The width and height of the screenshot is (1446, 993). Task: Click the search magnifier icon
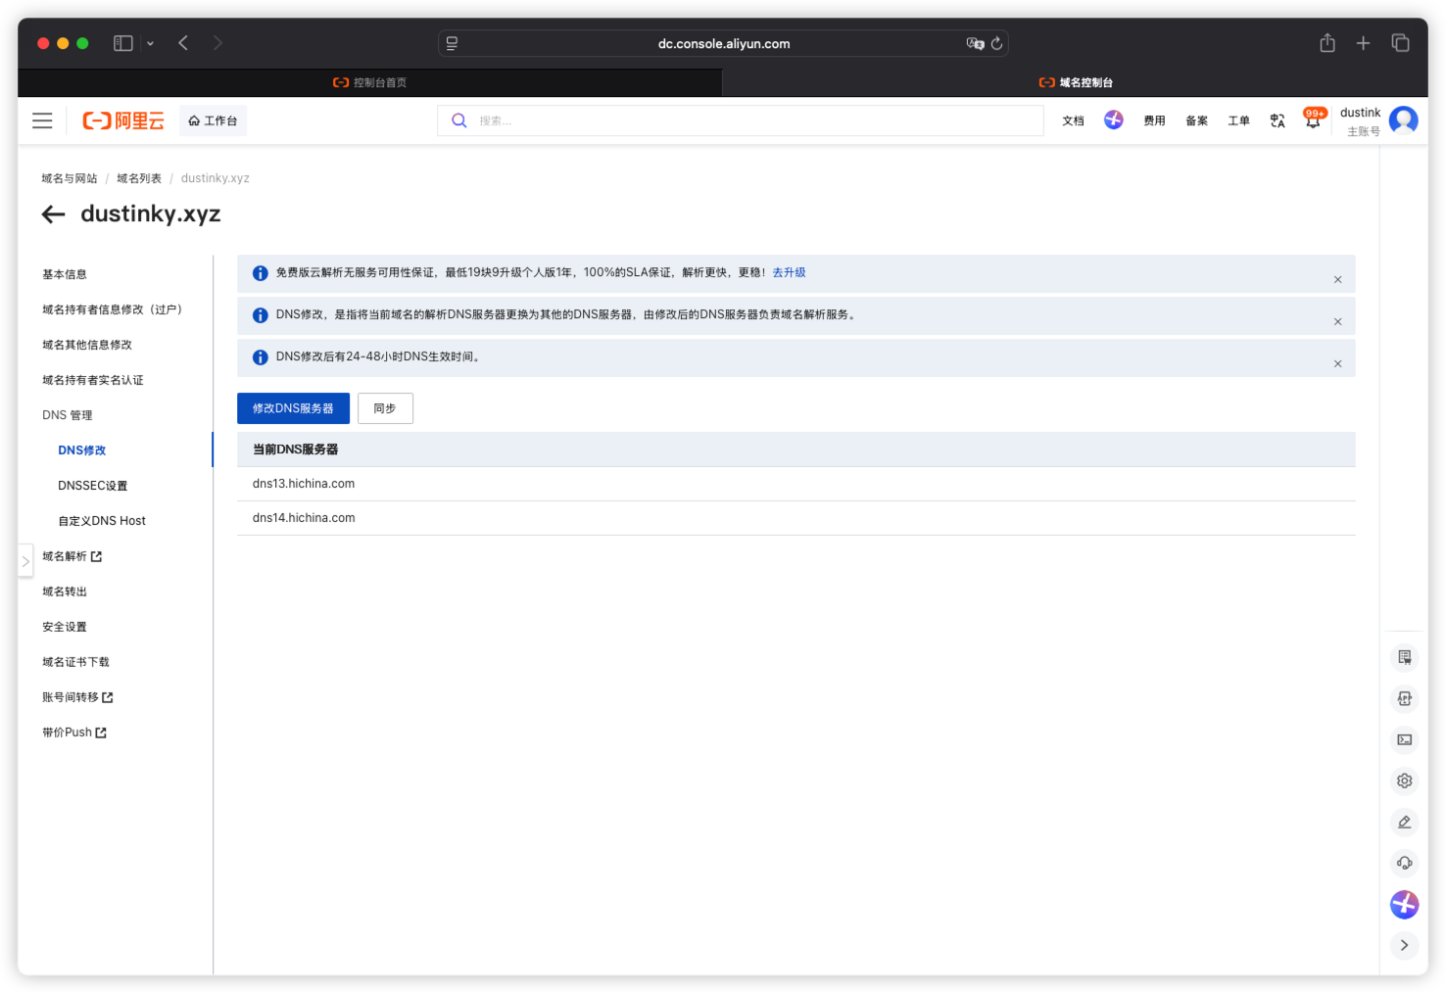(x=458, y=120)
